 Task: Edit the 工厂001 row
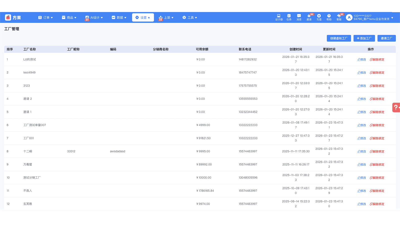pyautogui.click(x=361, y=138)
